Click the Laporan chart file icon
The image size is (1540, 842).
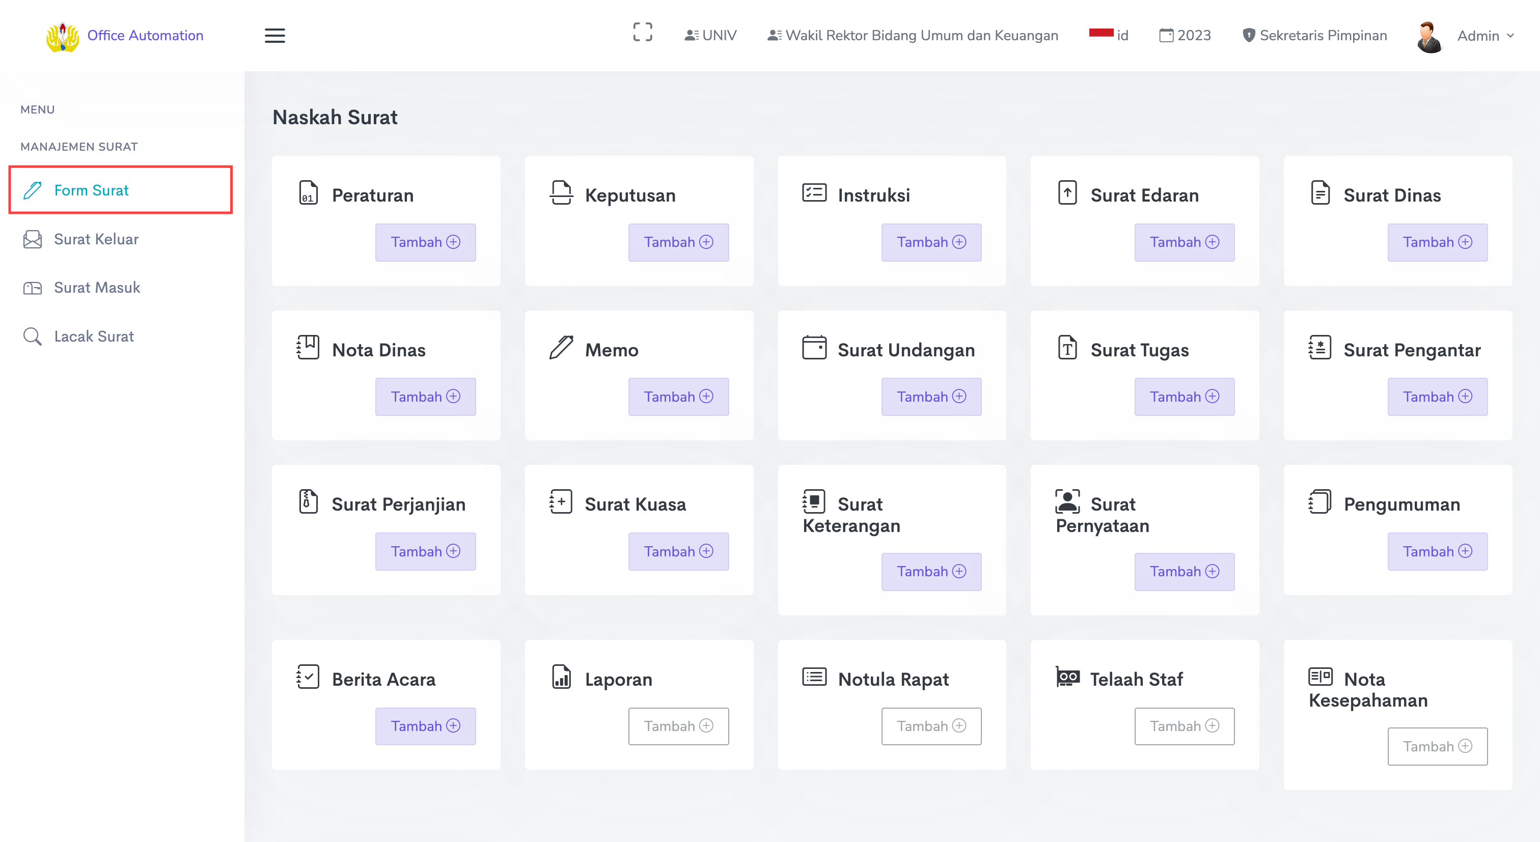point(561,677)
